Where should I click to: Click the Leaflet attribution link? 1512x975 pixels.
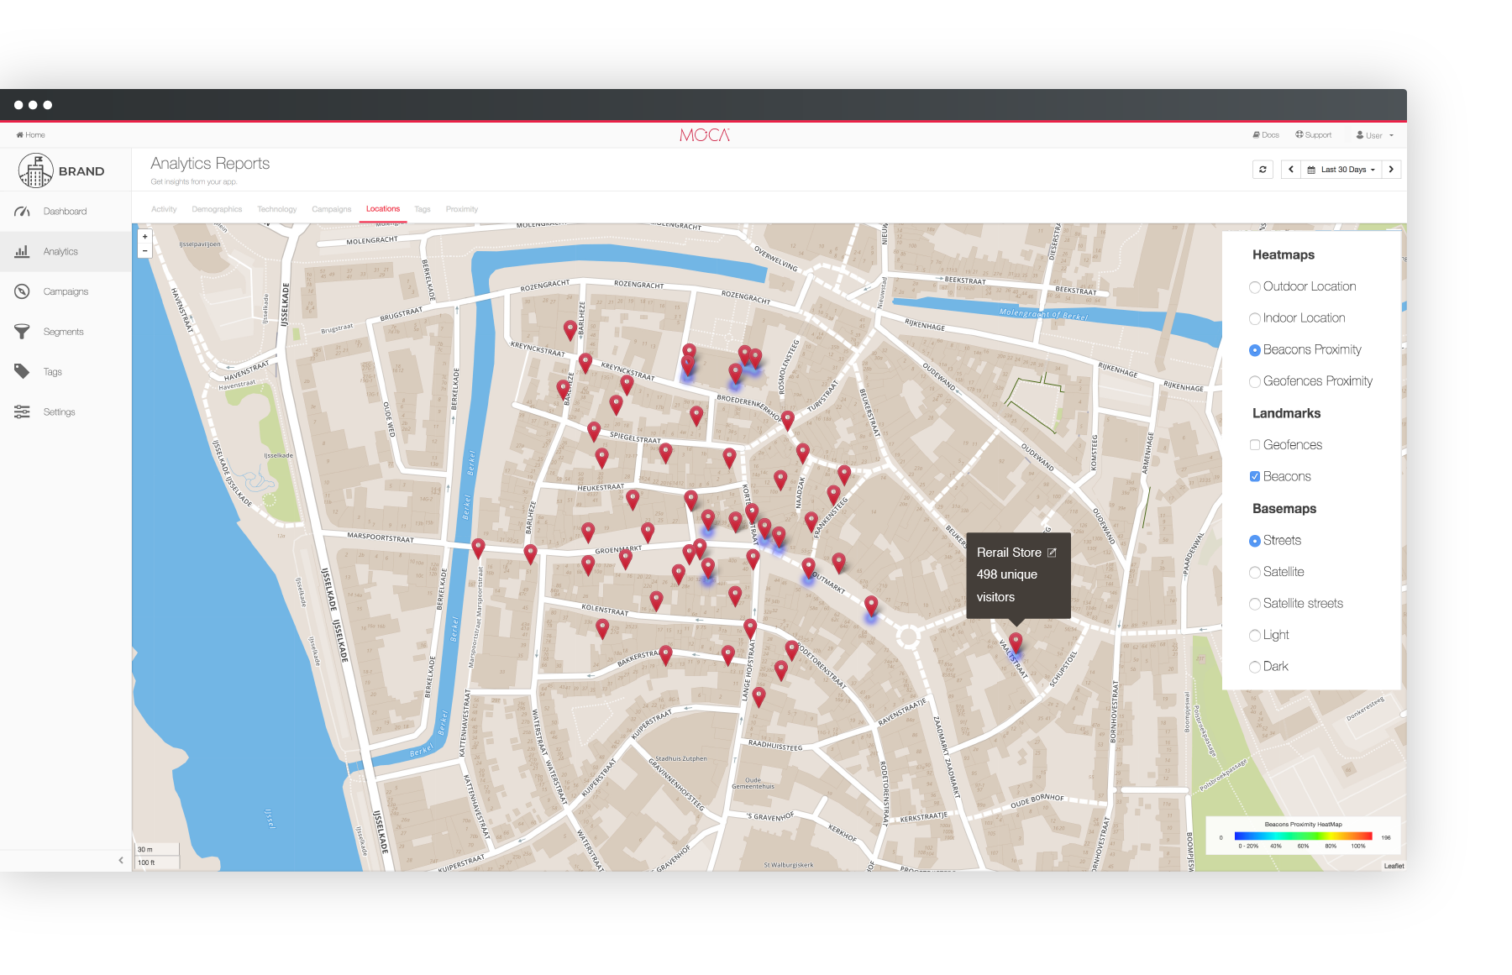1394,866
